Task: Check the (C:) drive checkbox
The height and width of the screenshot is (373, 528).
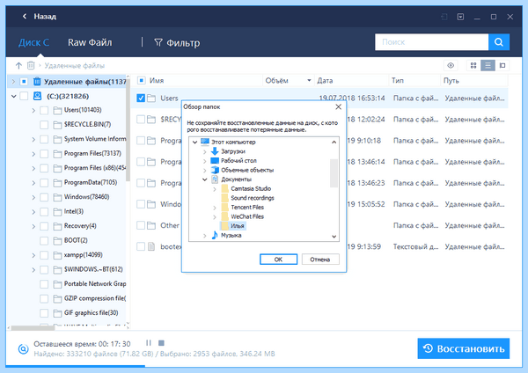Action: point(24,96)
